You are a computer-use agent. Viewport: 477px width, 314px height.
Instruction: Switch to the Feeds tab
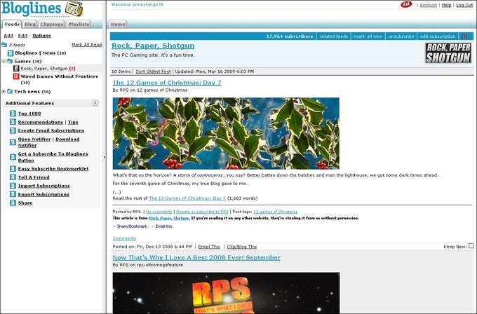[x=12, y=24]
